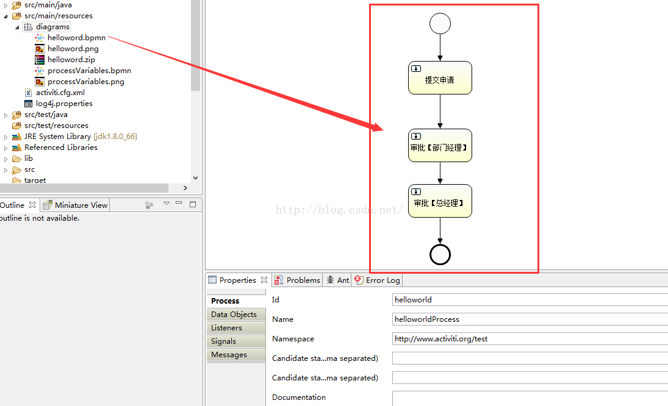Click the JRE System Library icon

16,137
